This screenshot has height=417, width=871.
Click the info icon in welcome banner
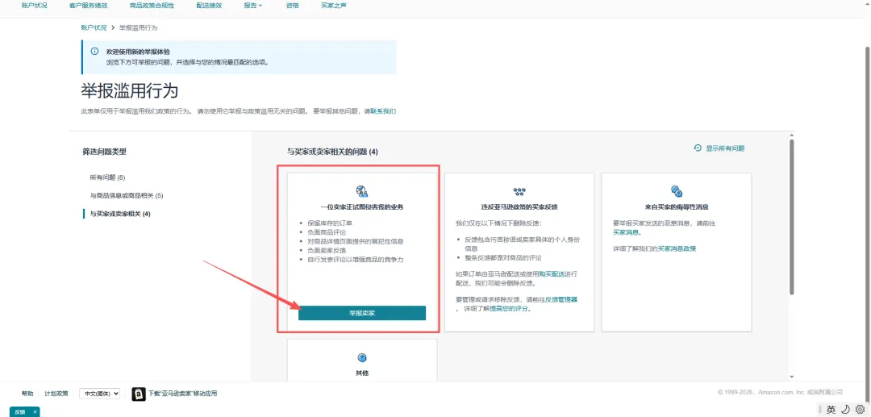pyautogui.click(x=94, y=51)
